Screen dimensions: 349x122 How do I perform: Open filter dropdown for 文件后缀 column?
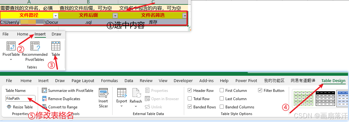click(115, 16)
